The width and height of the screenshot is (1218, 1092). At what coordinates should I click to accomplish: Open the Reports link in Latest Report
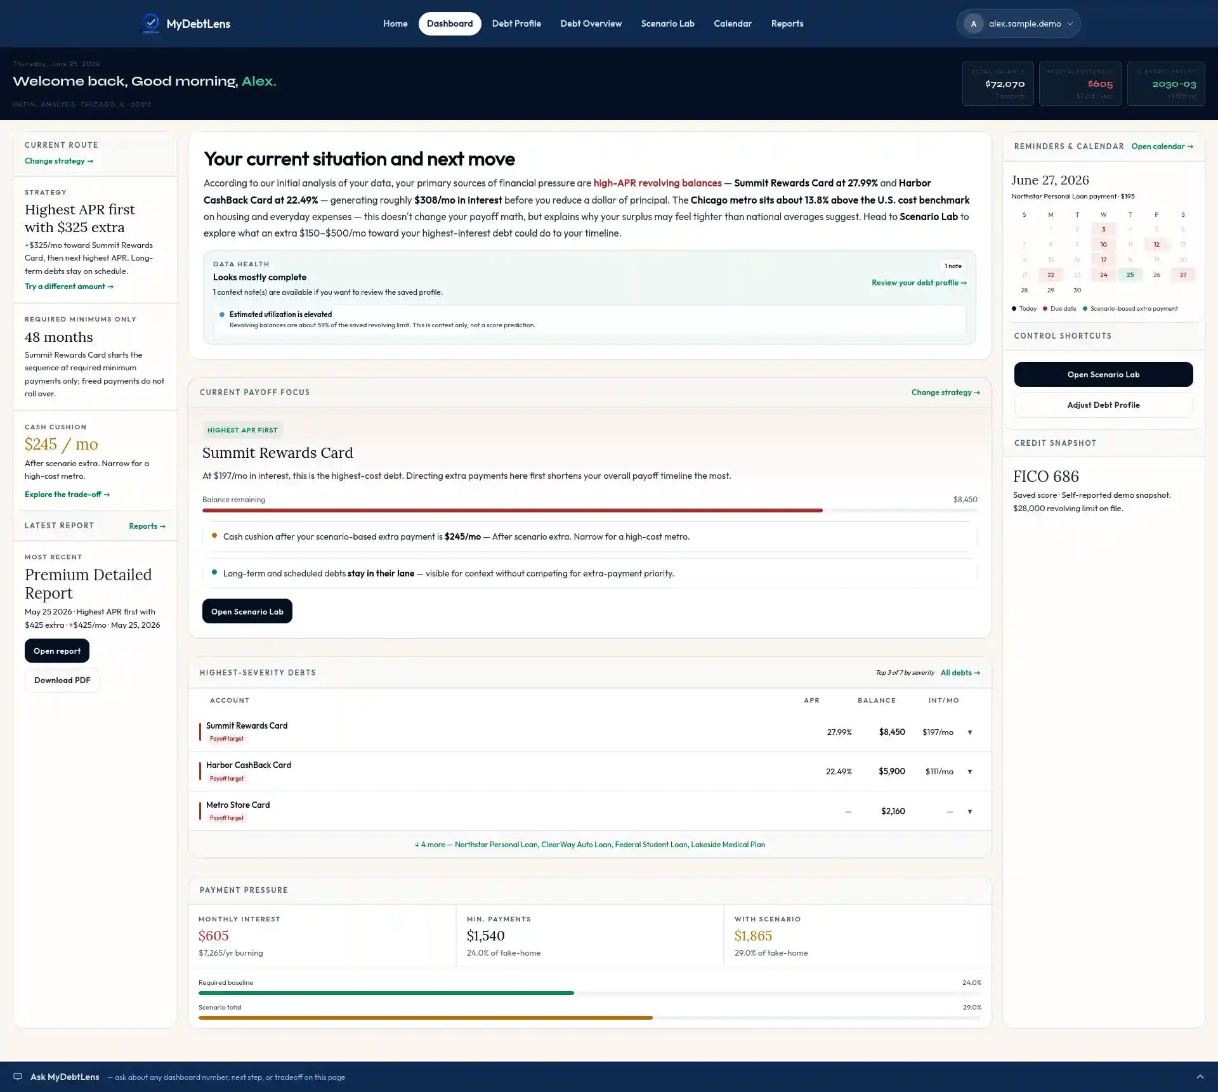(x=147, y=526)
